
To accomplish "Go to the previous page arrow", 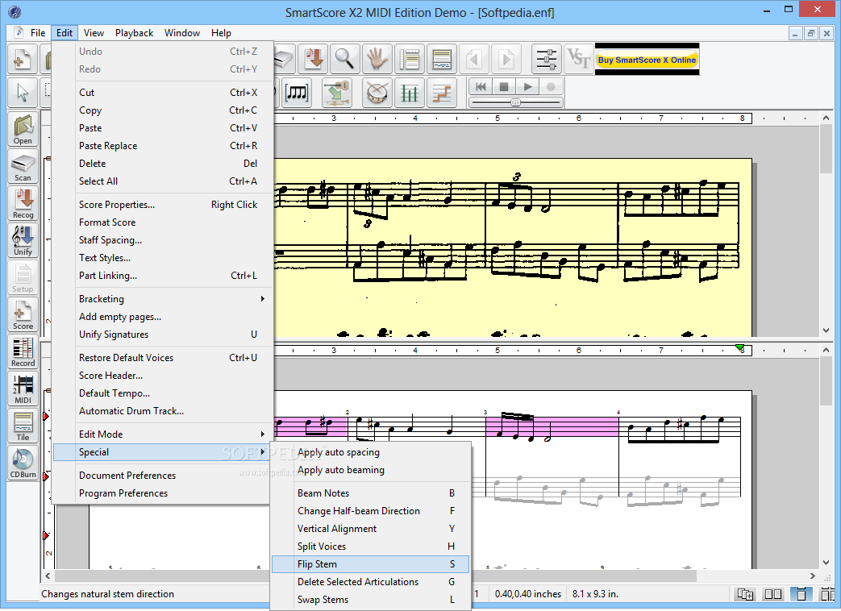I will pyautogui.click(x=473, y=59).
